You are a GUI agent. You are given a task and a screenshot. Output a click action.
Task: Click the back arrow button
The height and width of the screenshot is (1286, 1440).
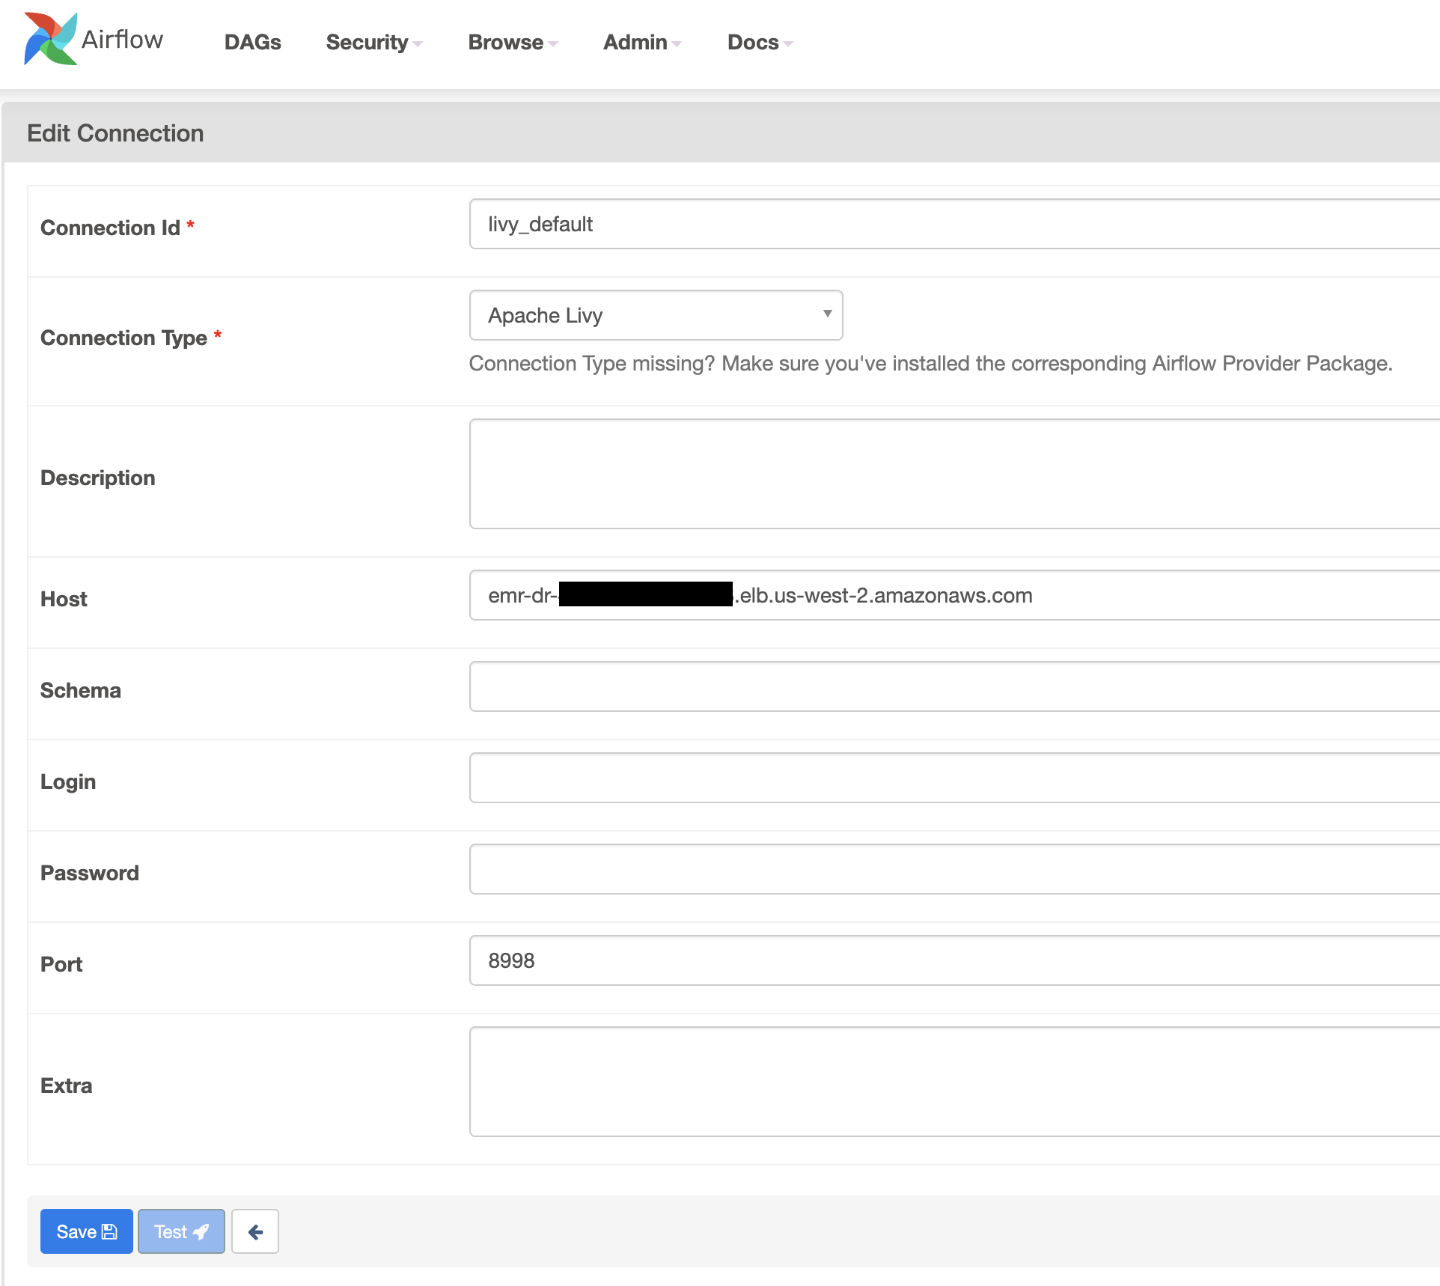click(x=254, y=1231)
